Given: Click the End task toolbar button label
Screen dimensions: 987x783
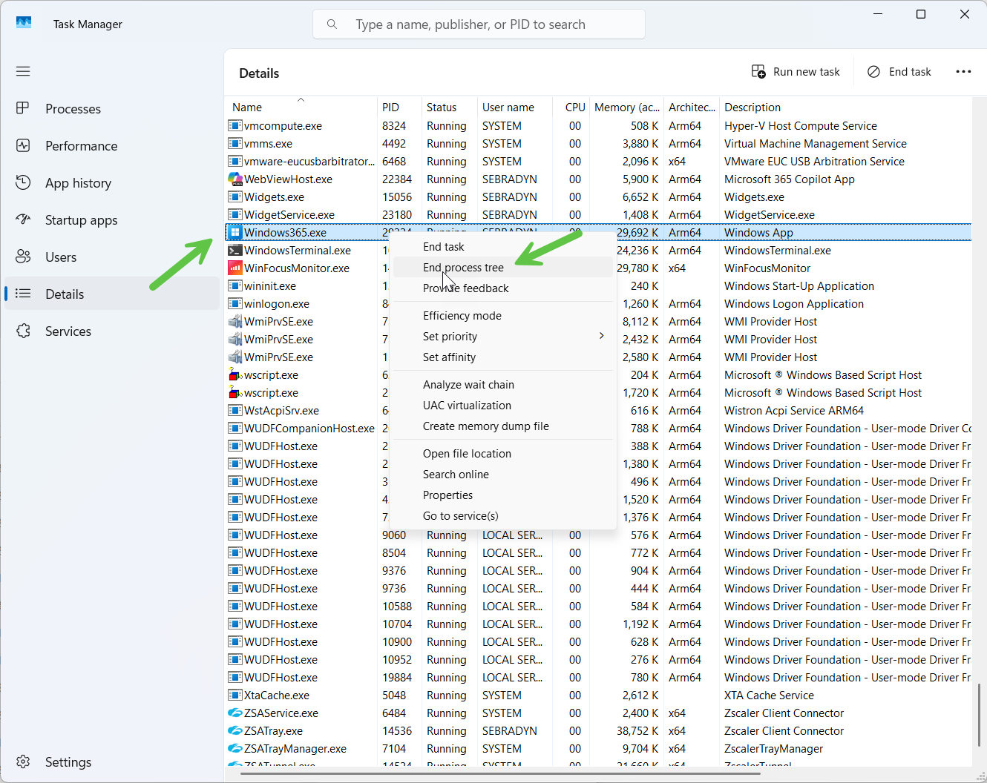Looking at the screenshot, I should click(x=910, y=71).
